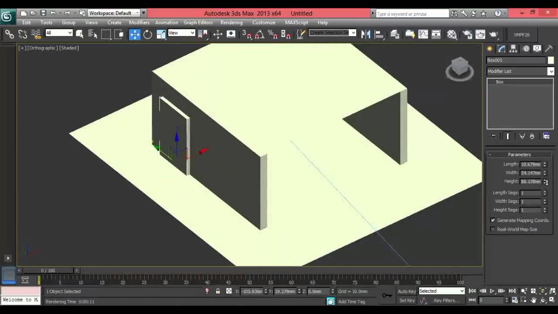Click Use Pivot Point Center button
Screen dimensions: 558x314
(x=203, y=34)
